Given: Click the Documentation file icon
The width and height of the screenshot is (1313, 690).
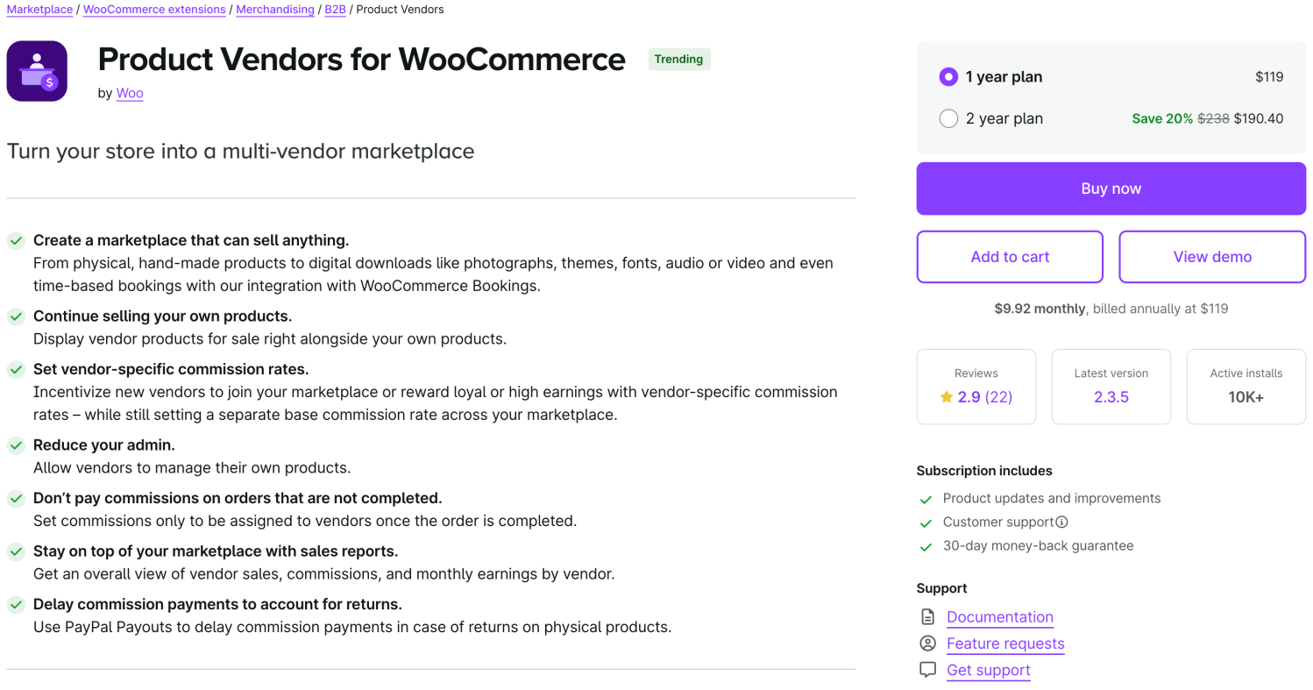Looking at the screenshot, I should (x=927, y=616).
